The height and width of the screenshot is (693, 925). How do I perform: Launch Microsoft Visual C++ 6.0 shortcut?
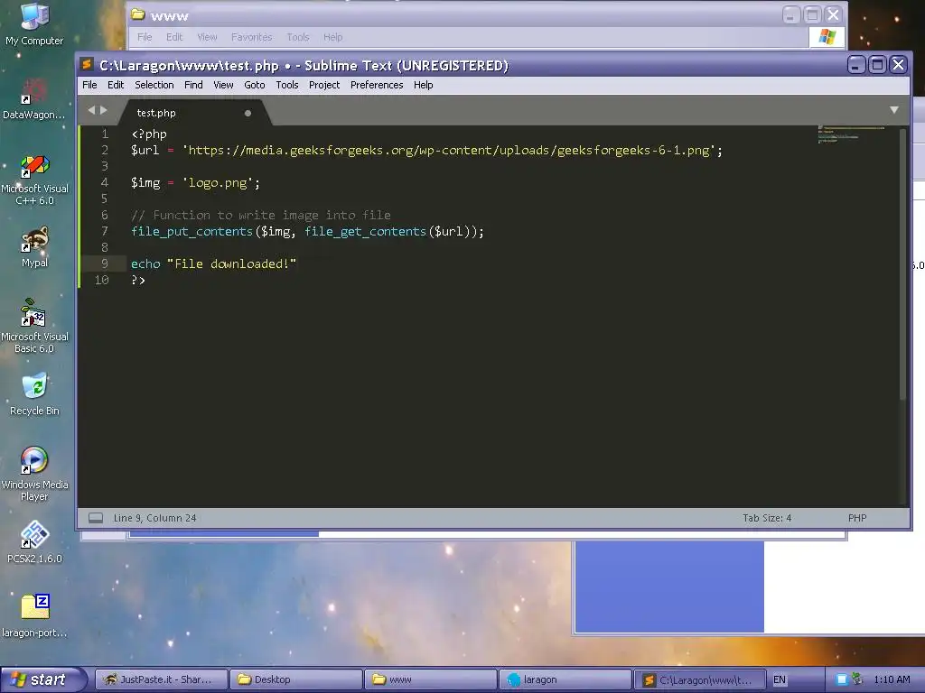pyautogui.click(x=34, y=180)
